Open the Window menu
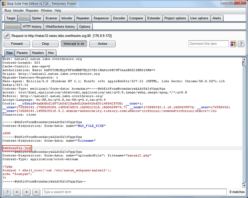The width and height of the screenshot is (248, 198). pos(46,11)
